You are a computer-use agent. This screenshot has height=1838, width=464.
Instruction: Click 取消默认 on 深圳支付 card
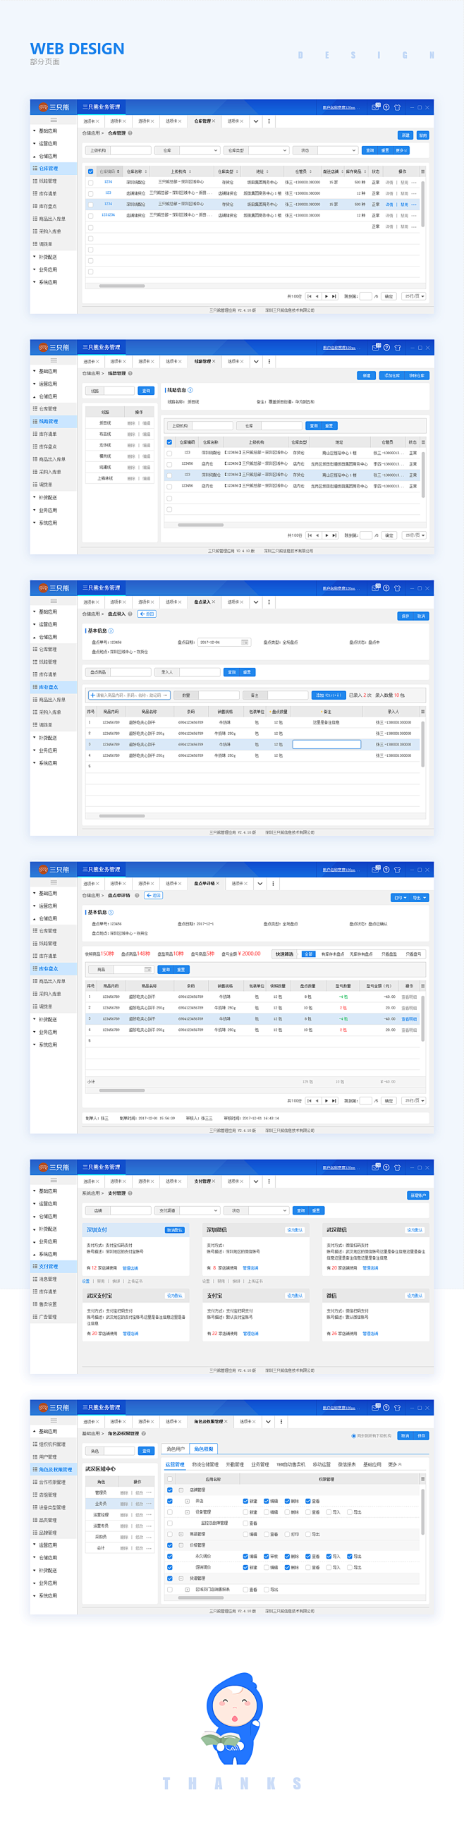175,1230
